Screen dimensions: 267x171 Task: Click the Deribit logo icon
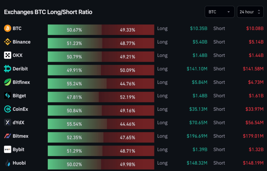click(x=8, y=69)
